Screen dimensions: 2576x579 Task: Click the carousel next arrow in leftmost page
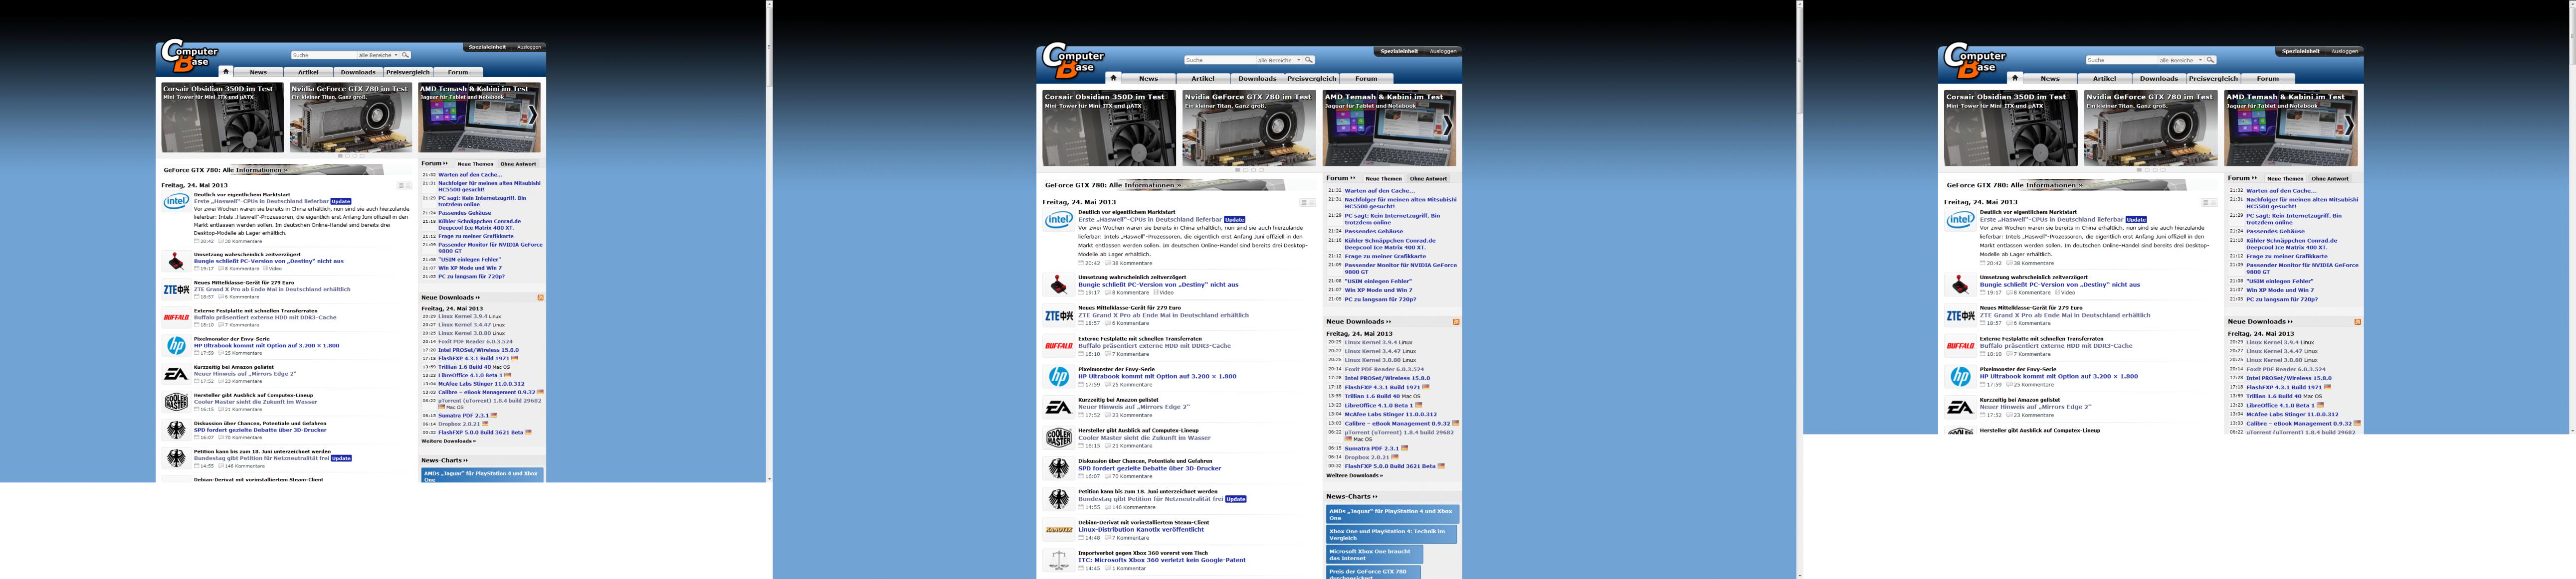click(x=533, y=116)
